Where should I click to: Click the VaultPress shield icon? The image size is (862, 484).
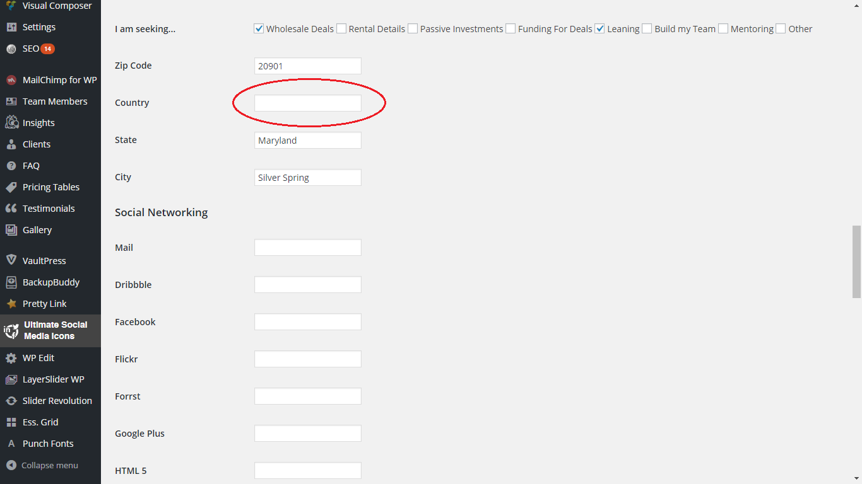[x=11, y=260]
